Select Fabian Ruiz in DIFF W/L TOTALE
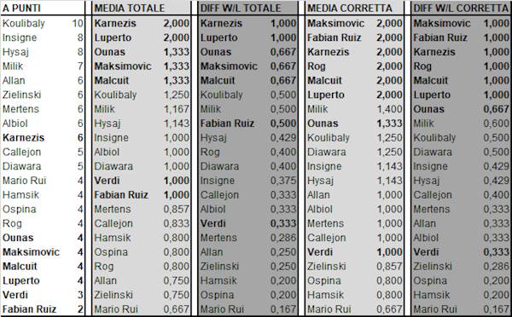This screenshot has height=317, width=512. click(x=227, y=124)
